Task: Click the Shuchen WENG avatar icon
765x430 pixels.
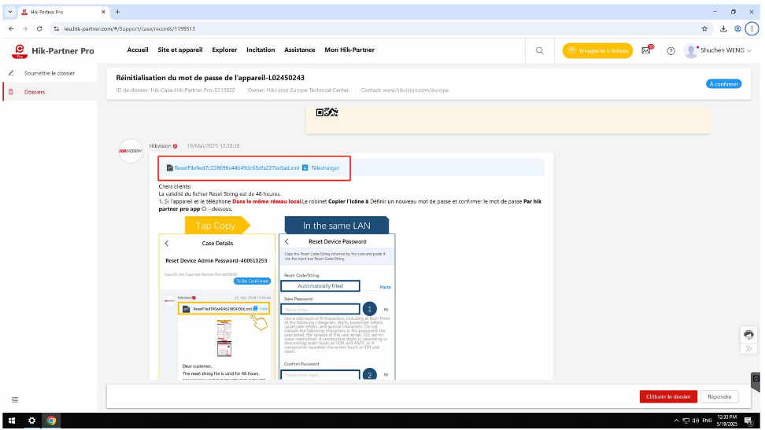Action: tap(691, 50)
